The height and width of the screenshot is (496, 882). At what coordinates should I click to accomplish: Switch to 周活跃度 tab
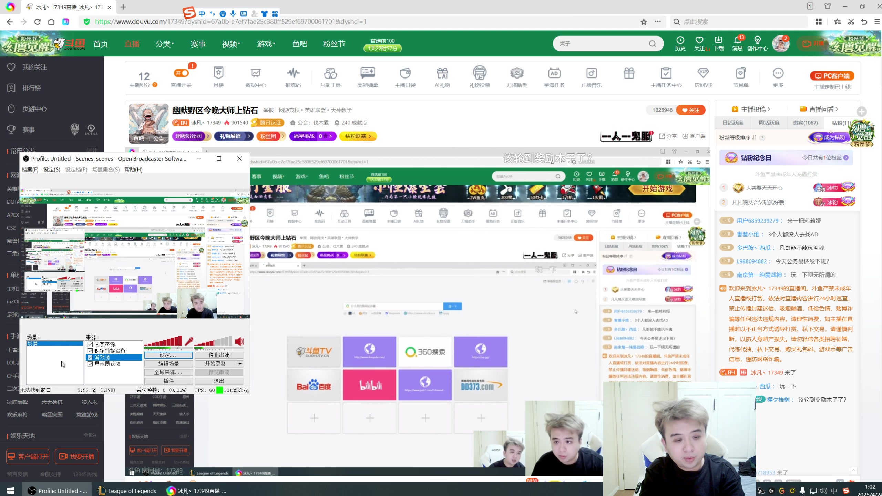[769, 123]
